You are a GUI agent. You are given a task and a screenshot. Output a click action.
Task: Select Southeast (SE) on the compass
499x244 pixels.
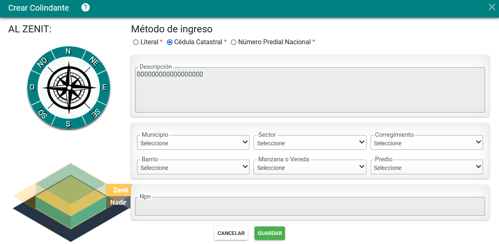[94, 113]
